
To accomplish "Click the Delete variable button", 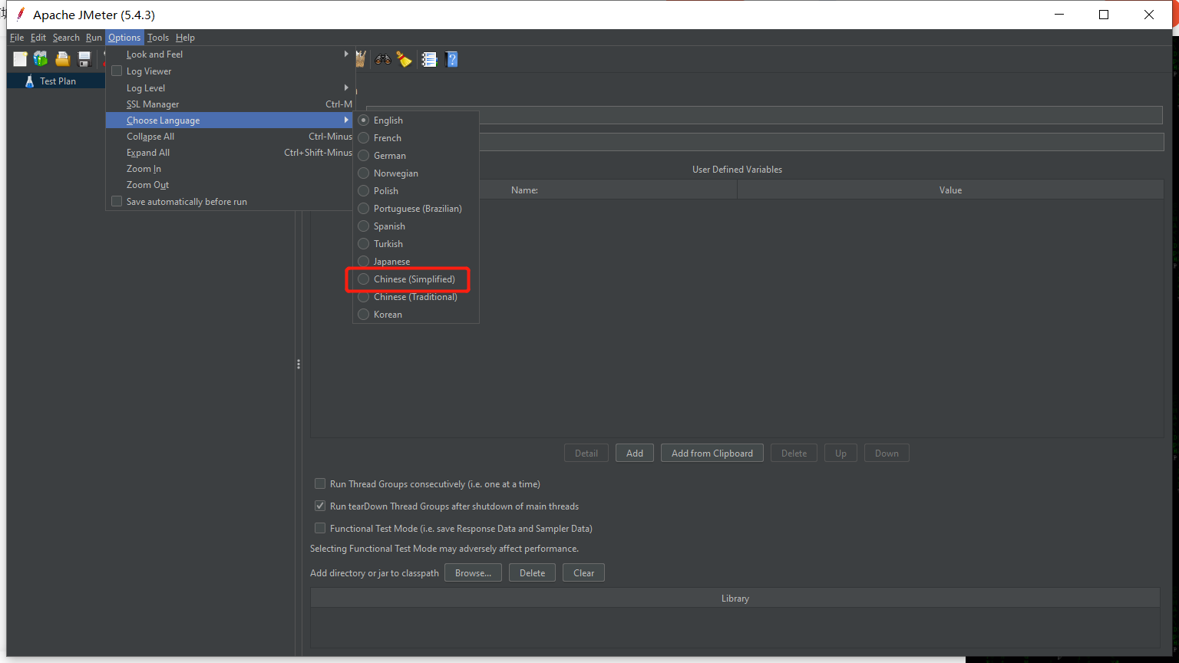I will tap(794, 454).
